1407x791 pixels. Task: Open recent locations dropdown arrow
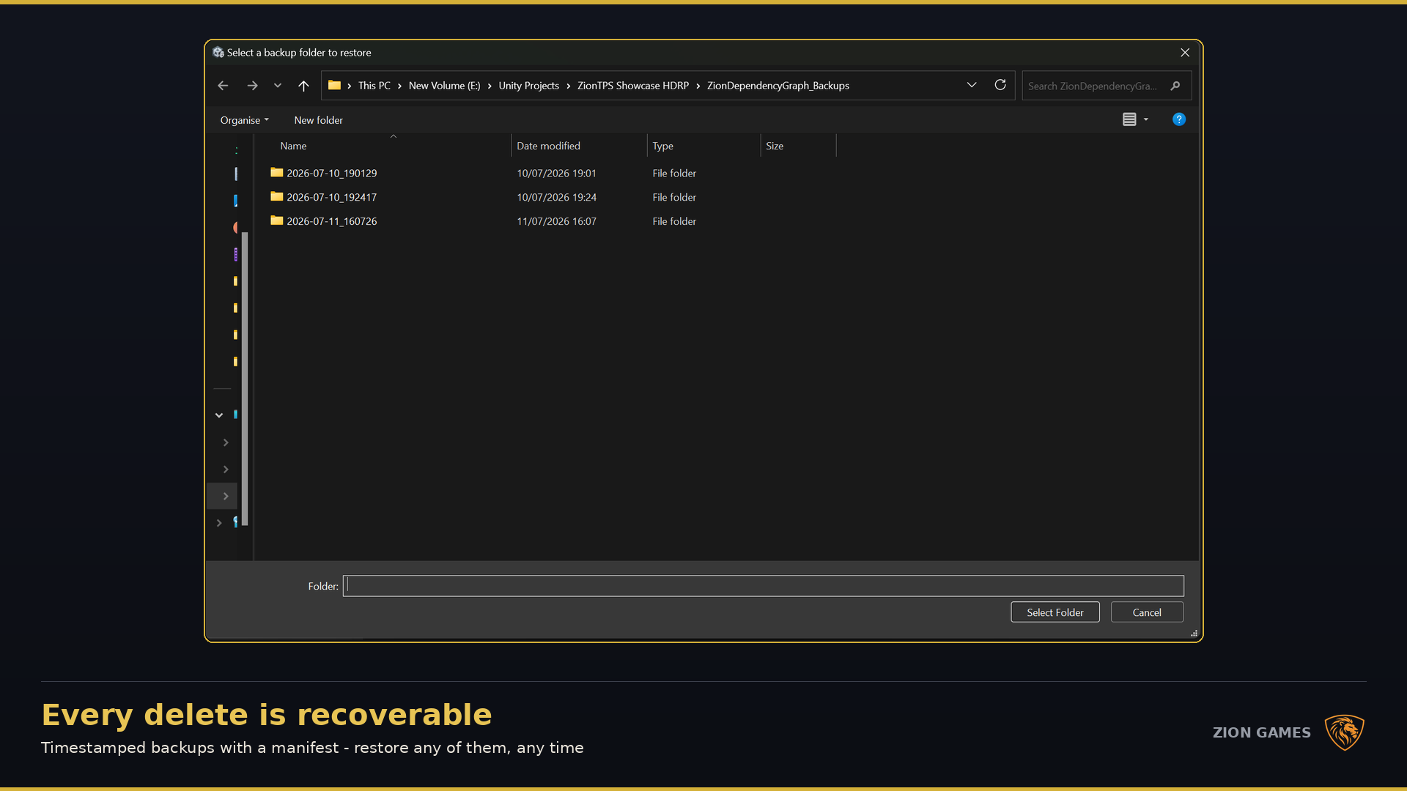(x=278, y=86)
